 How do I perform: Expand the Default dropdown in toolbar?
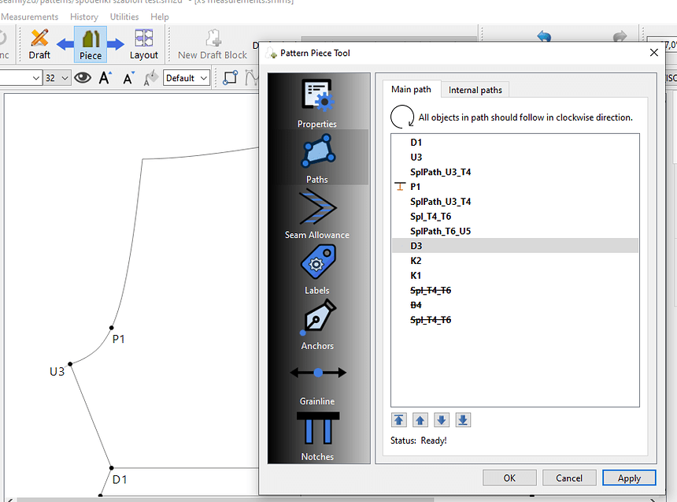(x=187, y=78)
